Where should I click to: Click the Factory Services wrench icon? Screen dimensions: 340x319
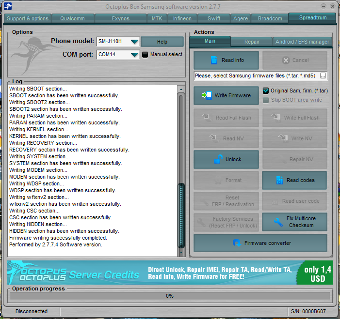(201, 222)
